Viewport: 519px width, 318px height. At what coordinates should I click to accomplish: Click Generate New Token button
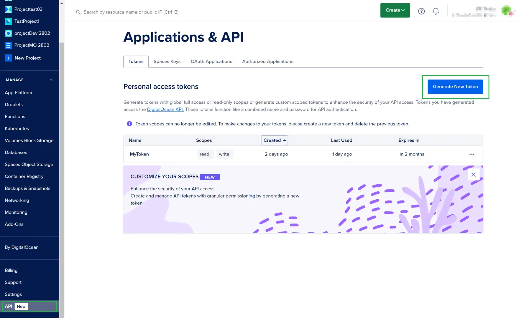coord(455,87)
